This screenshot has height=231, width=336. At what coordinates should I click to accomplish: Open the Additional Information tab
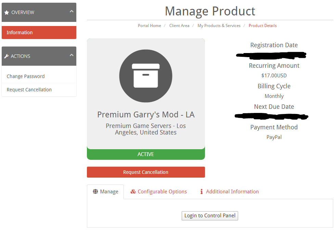click(232, 192)
